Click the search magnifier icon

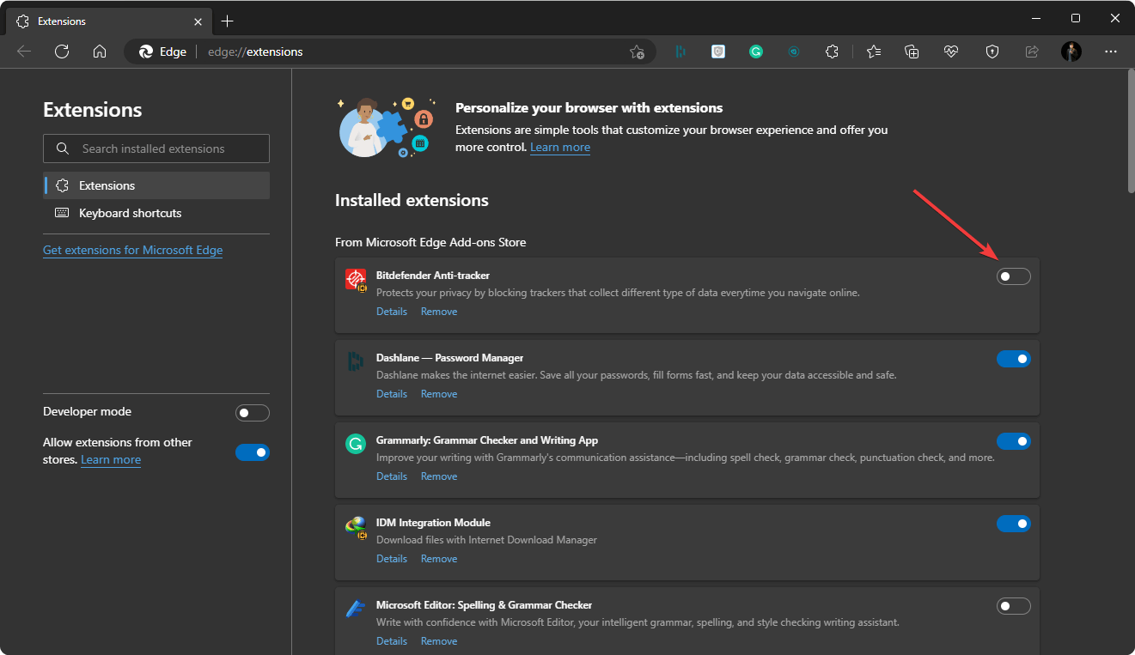click(x=62, y=149)
